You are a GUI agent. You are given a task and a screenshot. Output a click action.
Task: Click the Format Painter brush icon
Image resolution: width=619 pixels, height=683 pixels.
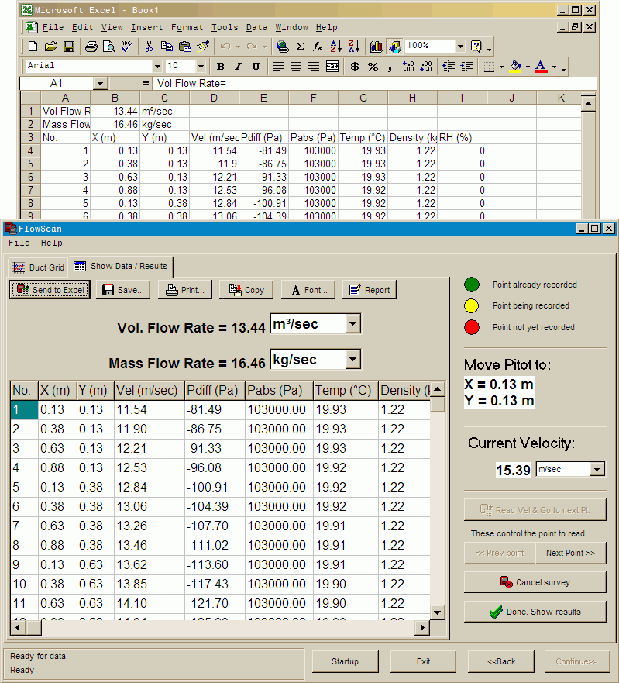[203, 47]
